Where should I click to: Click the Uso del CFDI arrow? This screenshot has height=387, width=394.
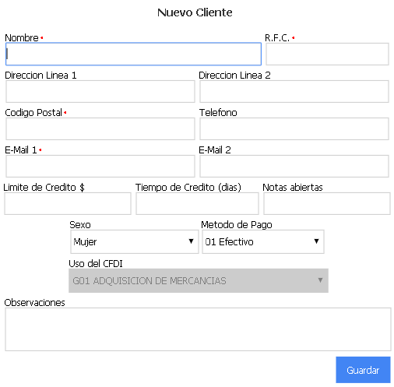(x=320, y=280)
